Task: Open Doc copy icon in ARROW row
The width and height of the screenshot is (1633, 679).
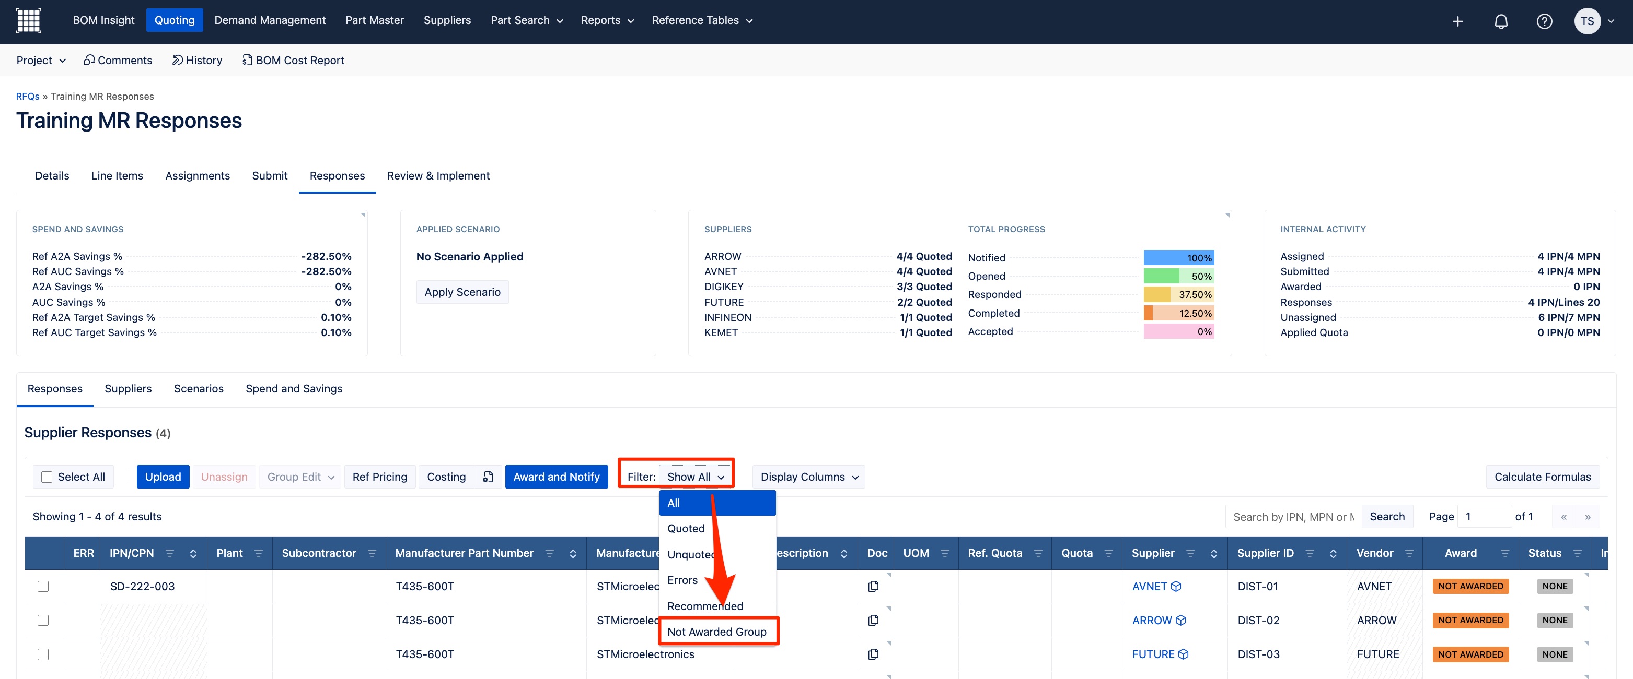Action: click(873, 620)
